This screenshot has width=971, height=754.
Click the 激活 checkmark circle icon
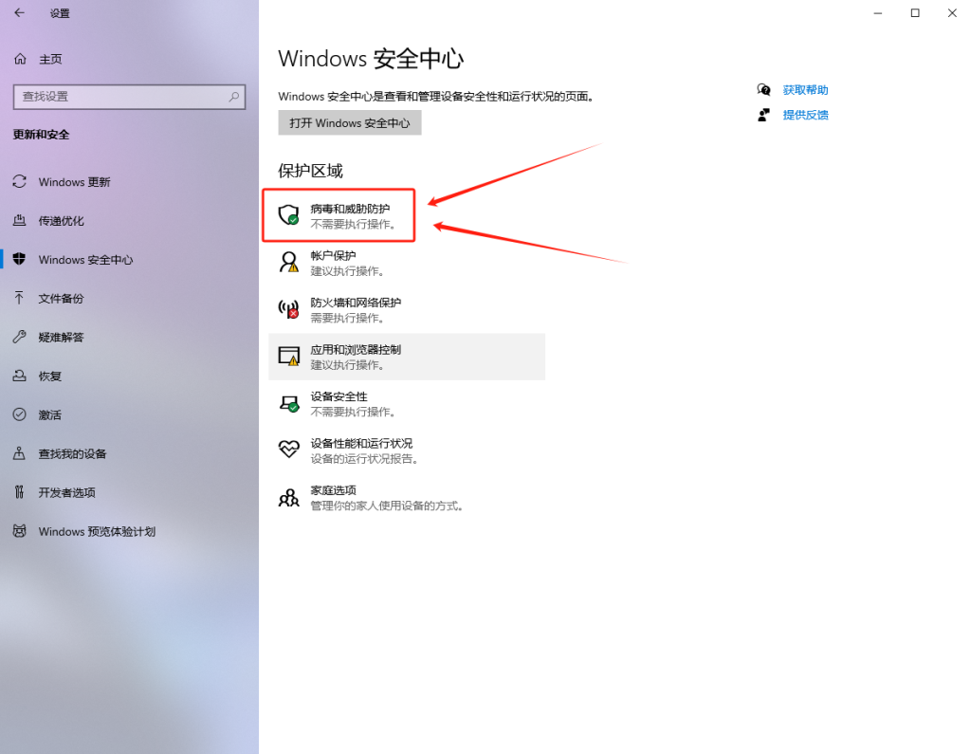(20, 414)
